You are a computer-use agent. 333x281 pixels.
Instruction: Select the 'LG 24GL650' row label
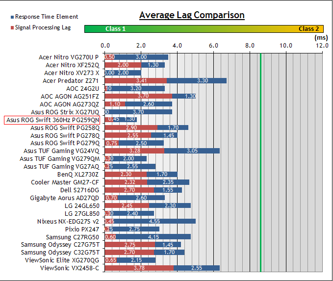[x=82, y=206]
